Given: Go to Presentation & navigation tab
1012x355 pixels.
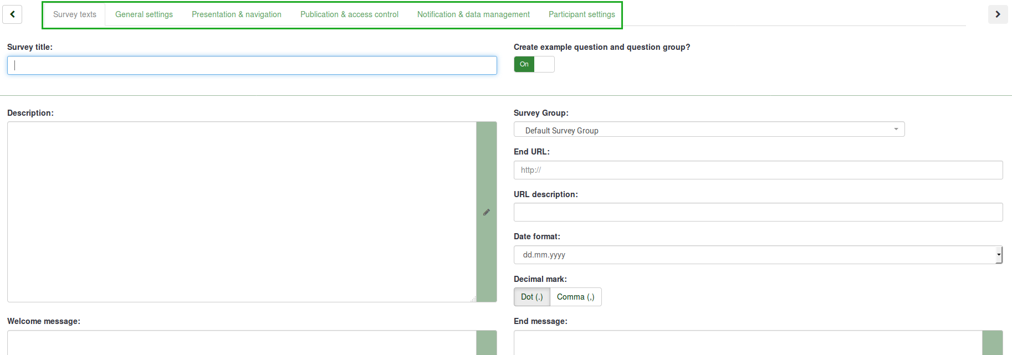Looking at the screenshot, I should coord(237,14).
